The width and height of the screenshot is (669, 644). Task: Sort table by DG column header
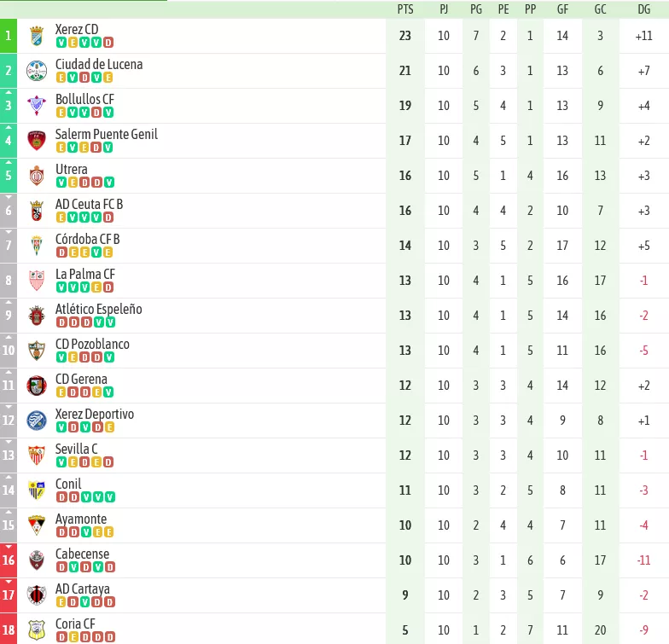point(643,9)
